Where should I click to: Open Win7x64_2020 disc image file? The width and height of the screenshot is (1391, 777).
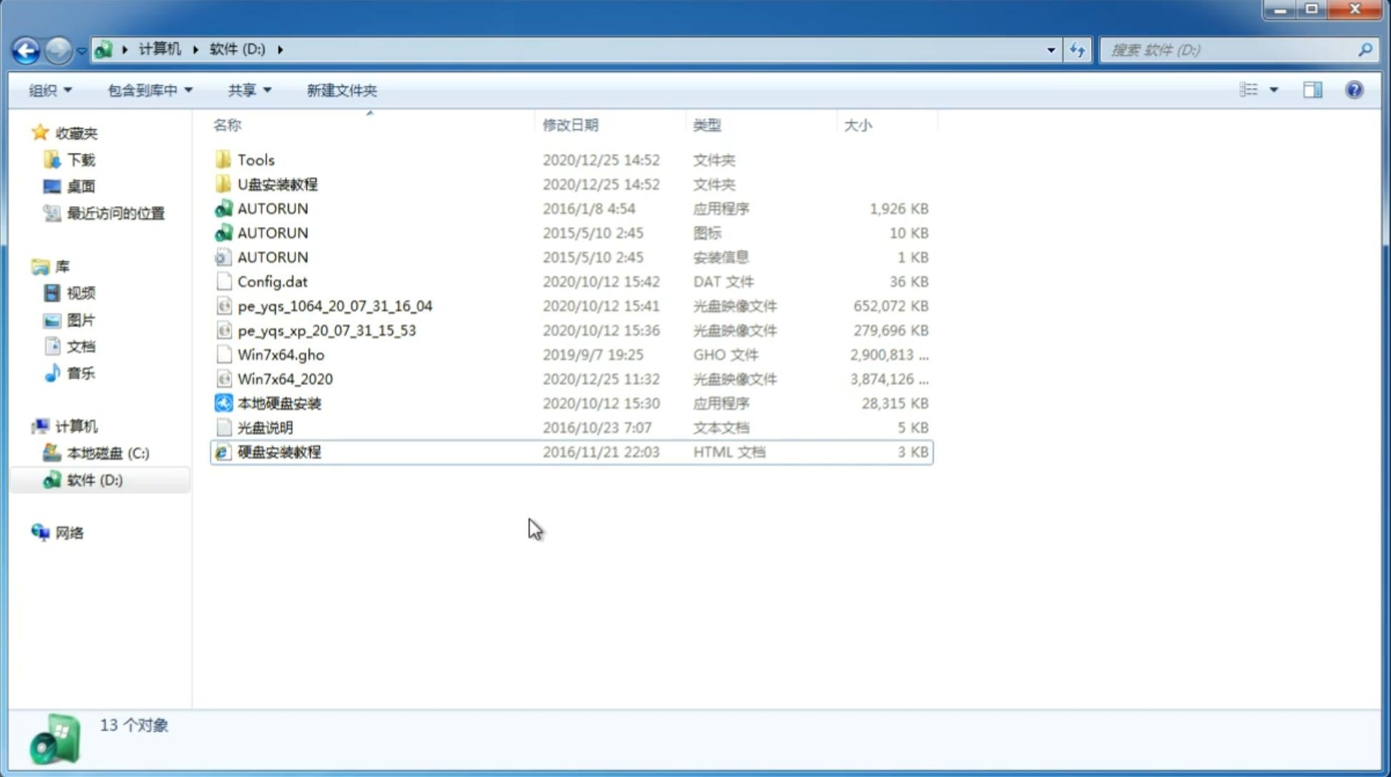(x=286, y=379)
